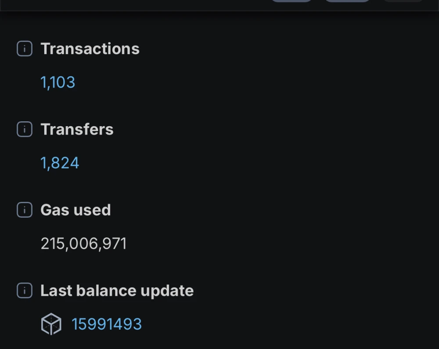This screenshot has height=349, width=439.
Task: Open the 1,103 transactions link
Action: (x=58, y=82)
